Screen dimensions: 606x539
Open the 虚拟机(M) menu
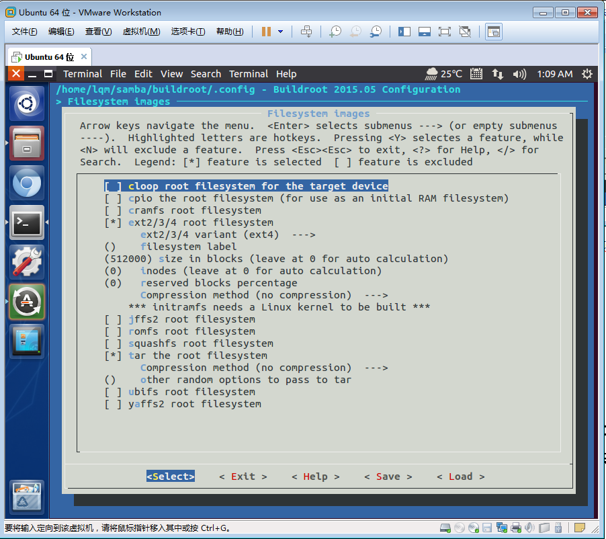[141, 32]
